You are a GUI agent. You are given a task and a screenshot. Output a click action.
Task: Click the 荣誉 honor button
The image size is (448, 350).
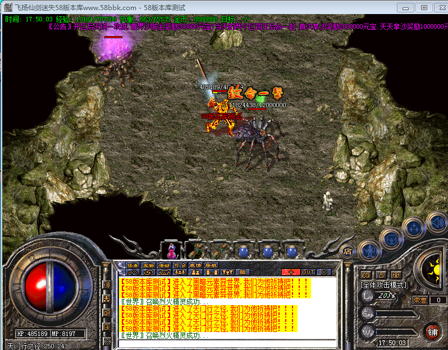(420, 300)
